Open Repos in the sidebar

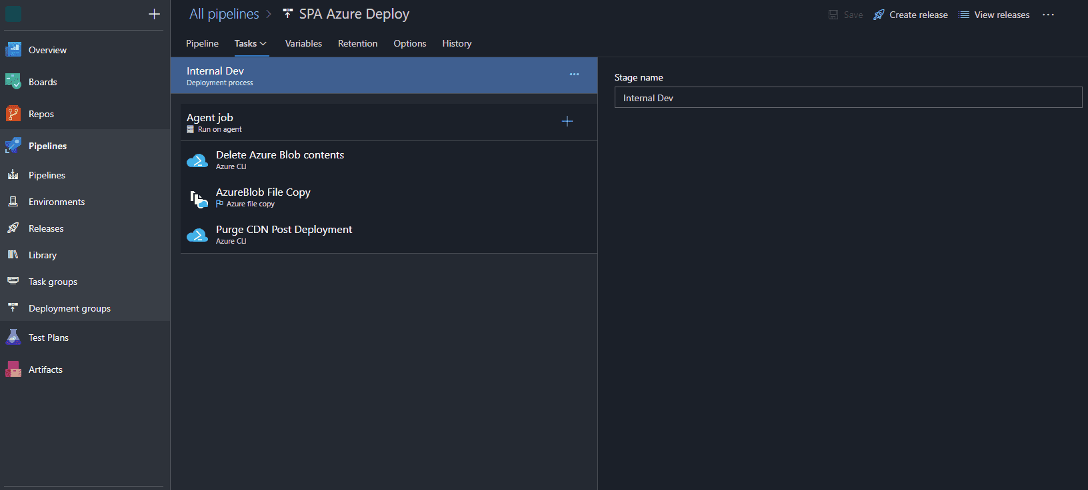[41, 114]
